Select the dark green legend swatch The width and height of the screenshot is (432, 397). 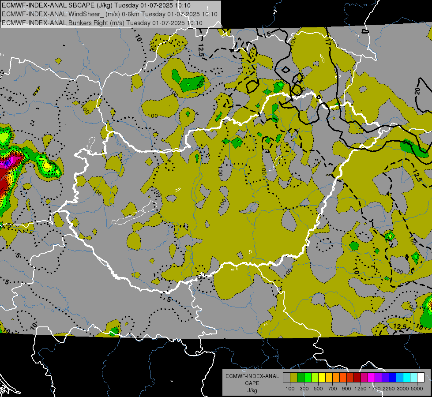coord(301,378)
